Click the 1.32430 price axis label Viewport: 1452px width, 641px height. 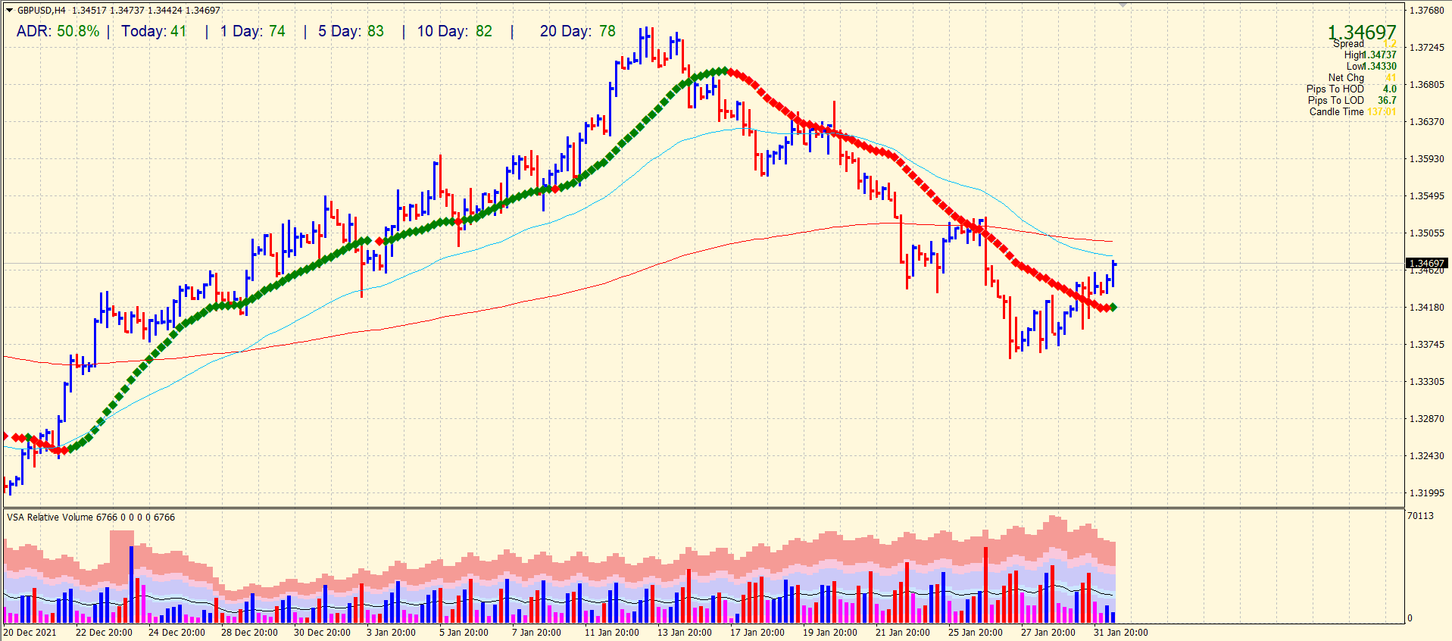coord(1427,455)
